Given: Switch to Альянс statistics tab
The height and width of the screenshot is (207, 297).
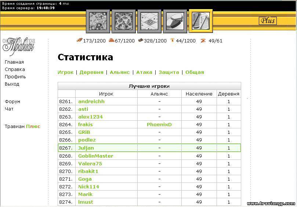Looking at the screenshot, I should (120, 72).
